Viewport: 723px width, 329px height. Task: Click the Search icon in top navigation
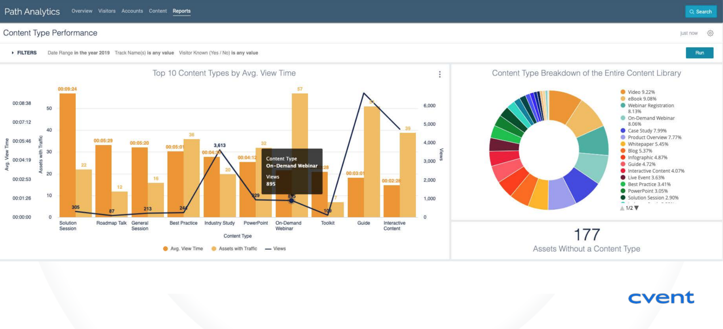701,11
